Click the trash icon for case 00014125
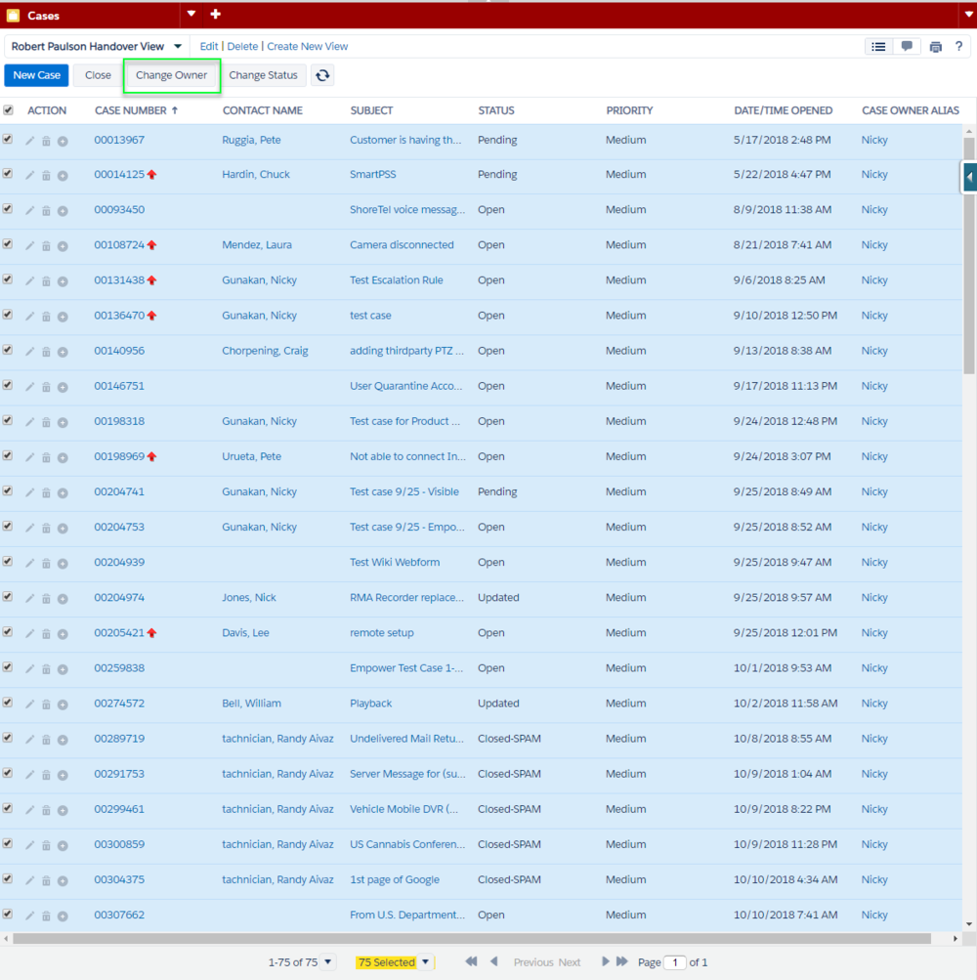This screenshot has height=980, width=977. click(x=46, y=176)
